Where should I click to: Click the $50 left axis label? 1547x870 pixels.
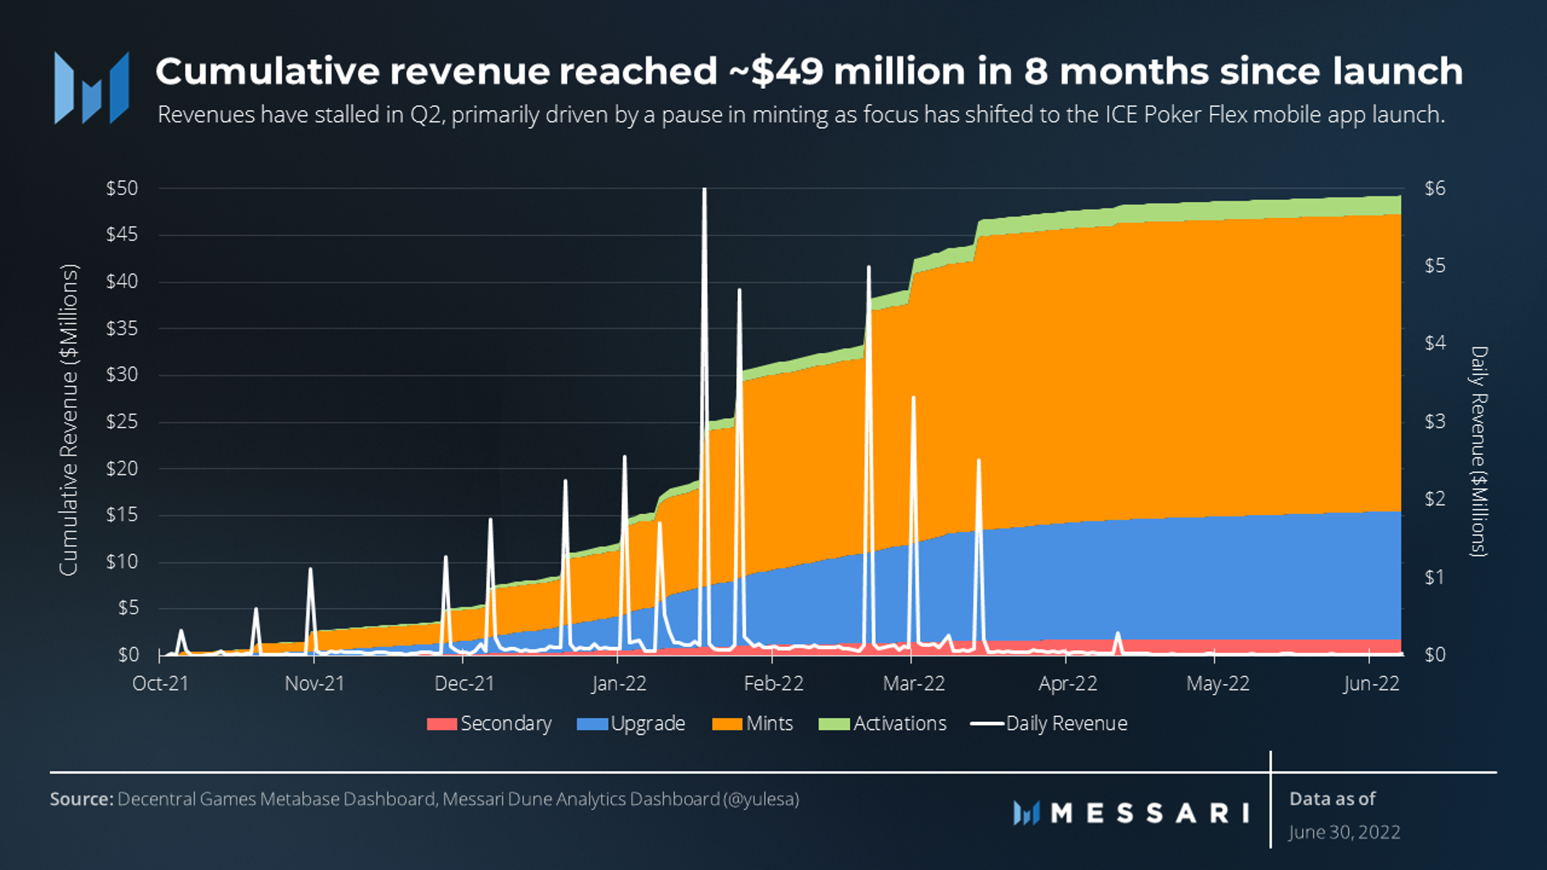coord(121,188)
